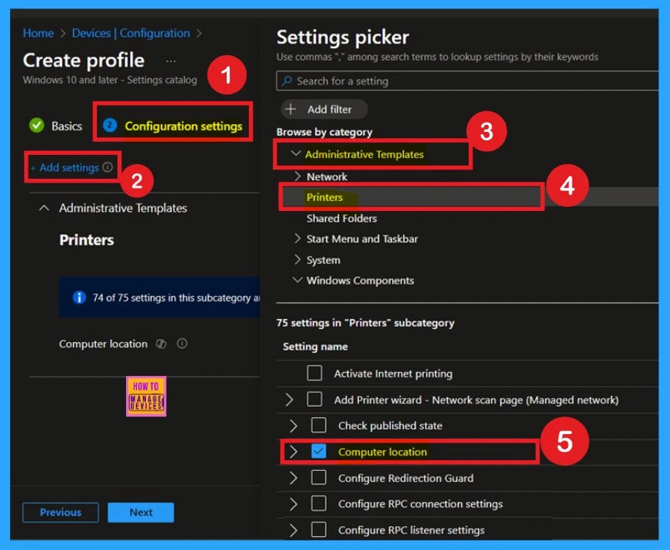Expand the Configure RPC listener settings chevron
The width and height of the screenshot is (670, 550).
click(x=294, y=529)
